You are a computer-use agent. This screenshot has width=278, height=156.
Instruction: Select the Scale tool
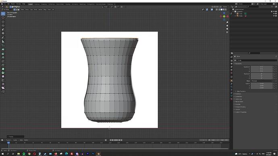(x=3, y=29)
